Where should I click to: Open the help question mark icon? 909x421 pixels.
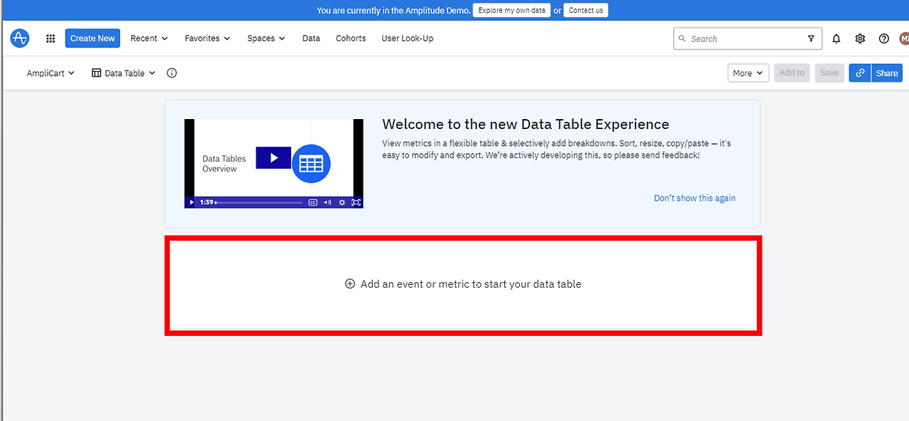884,39
